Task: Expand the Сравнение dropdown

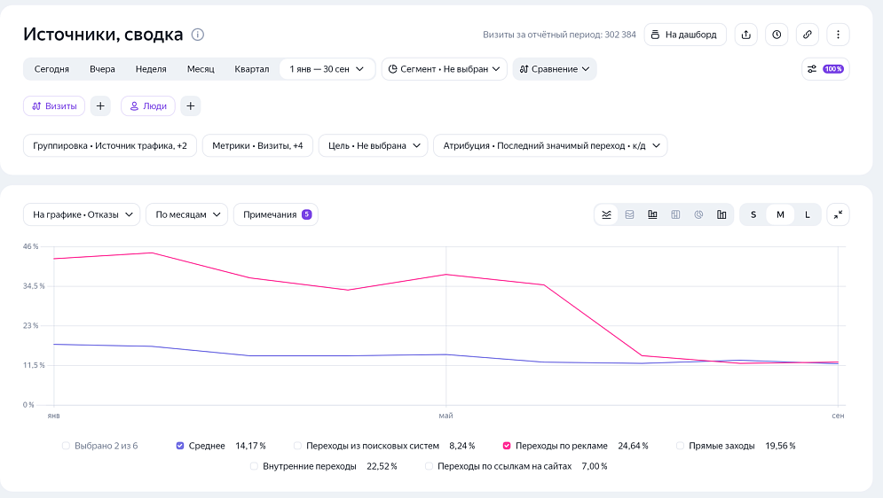Action: [555, 69]
